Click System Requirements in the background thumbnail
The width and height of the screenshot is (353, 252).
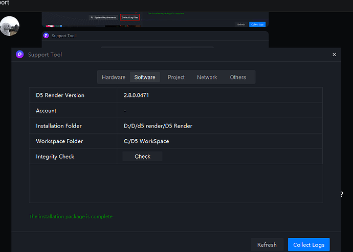click(103, 17)
